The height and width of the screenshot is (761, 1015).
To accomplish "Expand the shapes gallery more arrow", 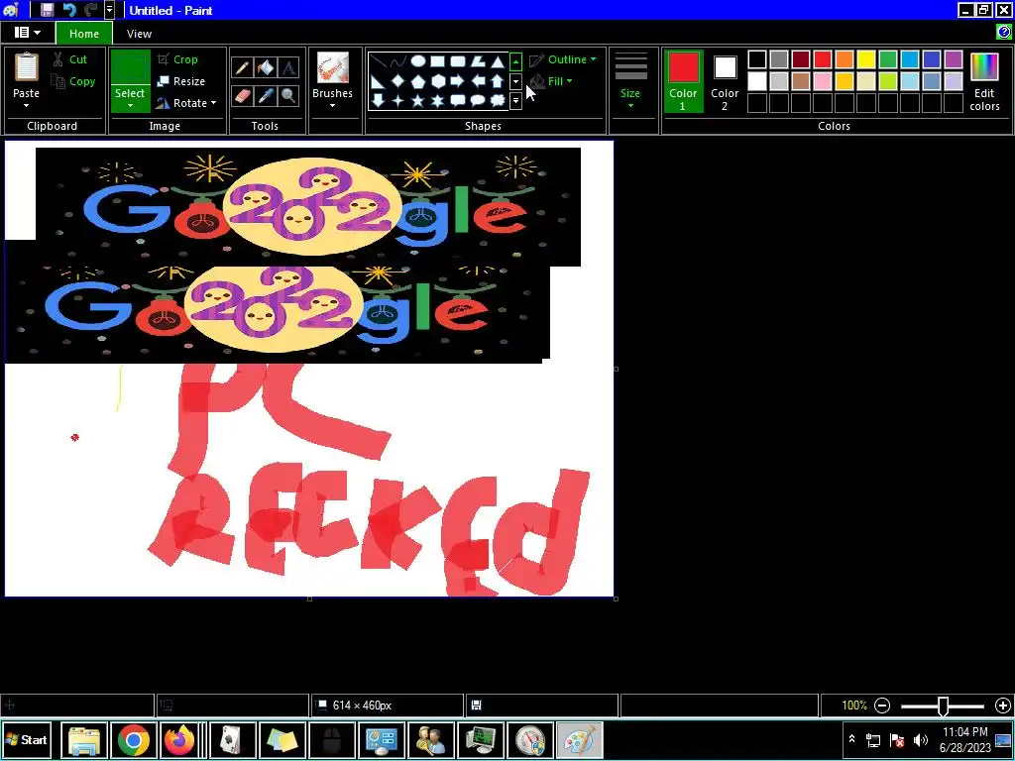I will 515,100.
